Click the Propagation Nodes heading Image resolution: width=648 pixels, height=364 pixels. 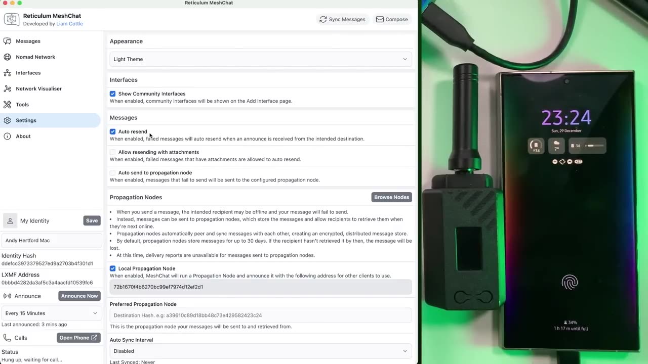point(136,197)
